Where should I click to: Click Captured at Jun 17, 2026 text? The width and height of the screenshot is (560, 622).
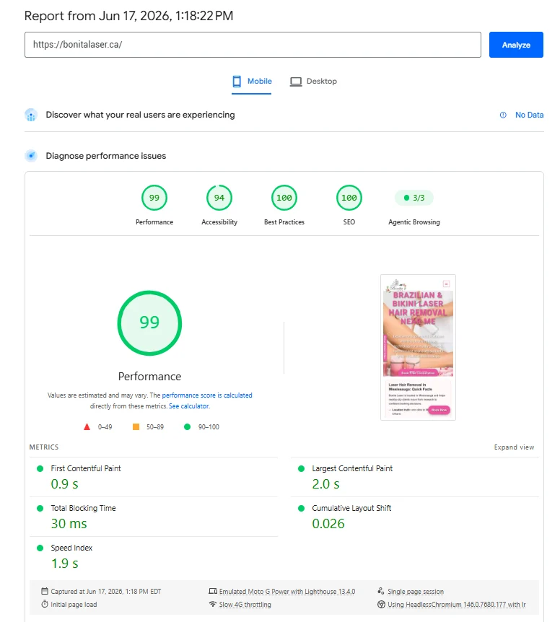click(x=106, y=592)
